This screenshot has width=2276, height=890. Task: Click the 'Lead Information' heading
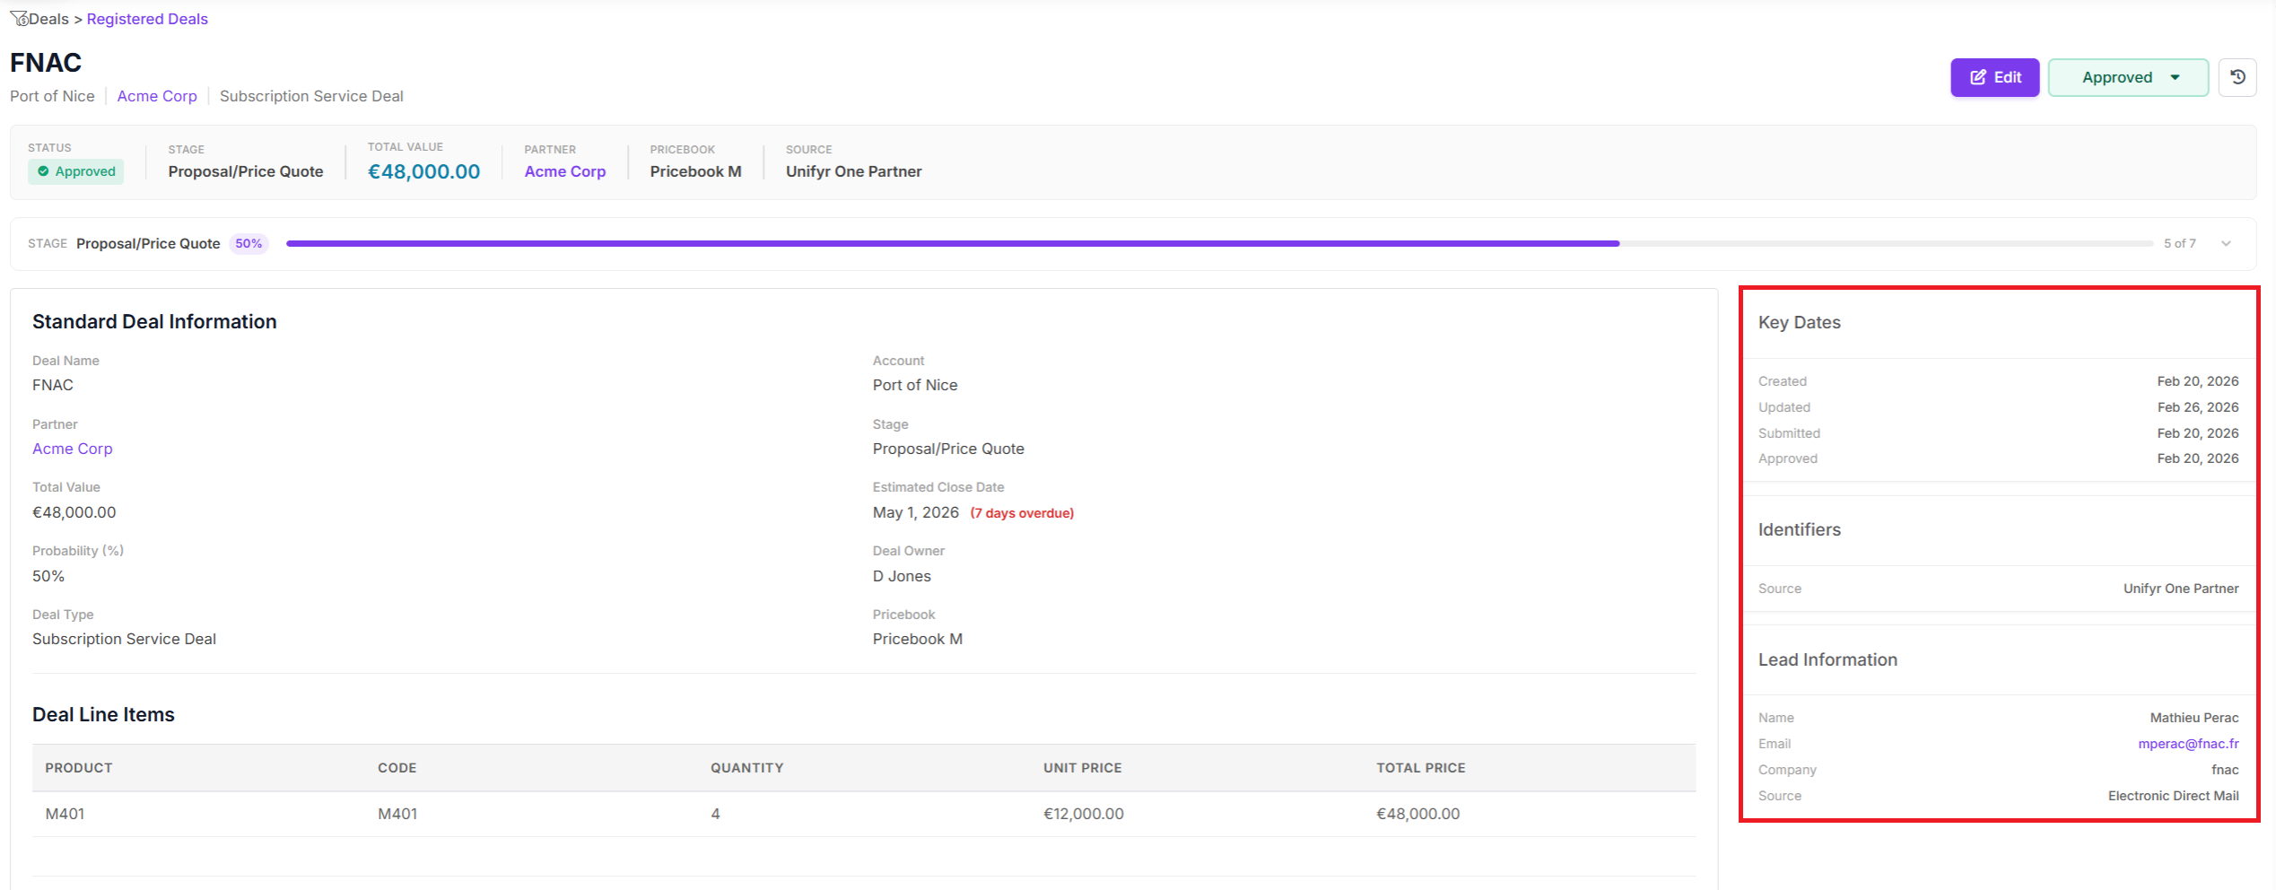click(x=1827, y=659)
